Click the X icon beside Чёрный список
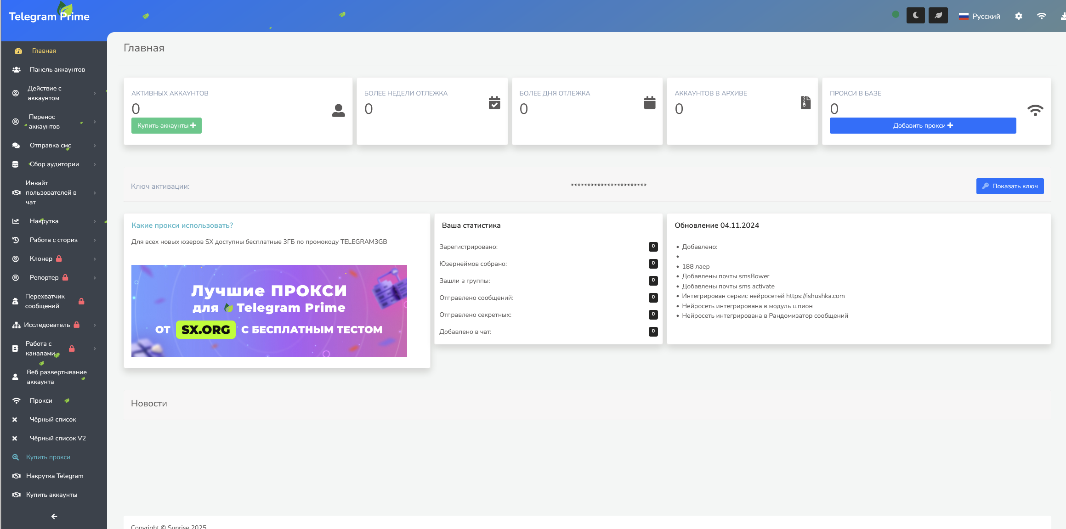Image resolution: width=1066 pixels, height=529 pixels. click(x=15, y=420)
